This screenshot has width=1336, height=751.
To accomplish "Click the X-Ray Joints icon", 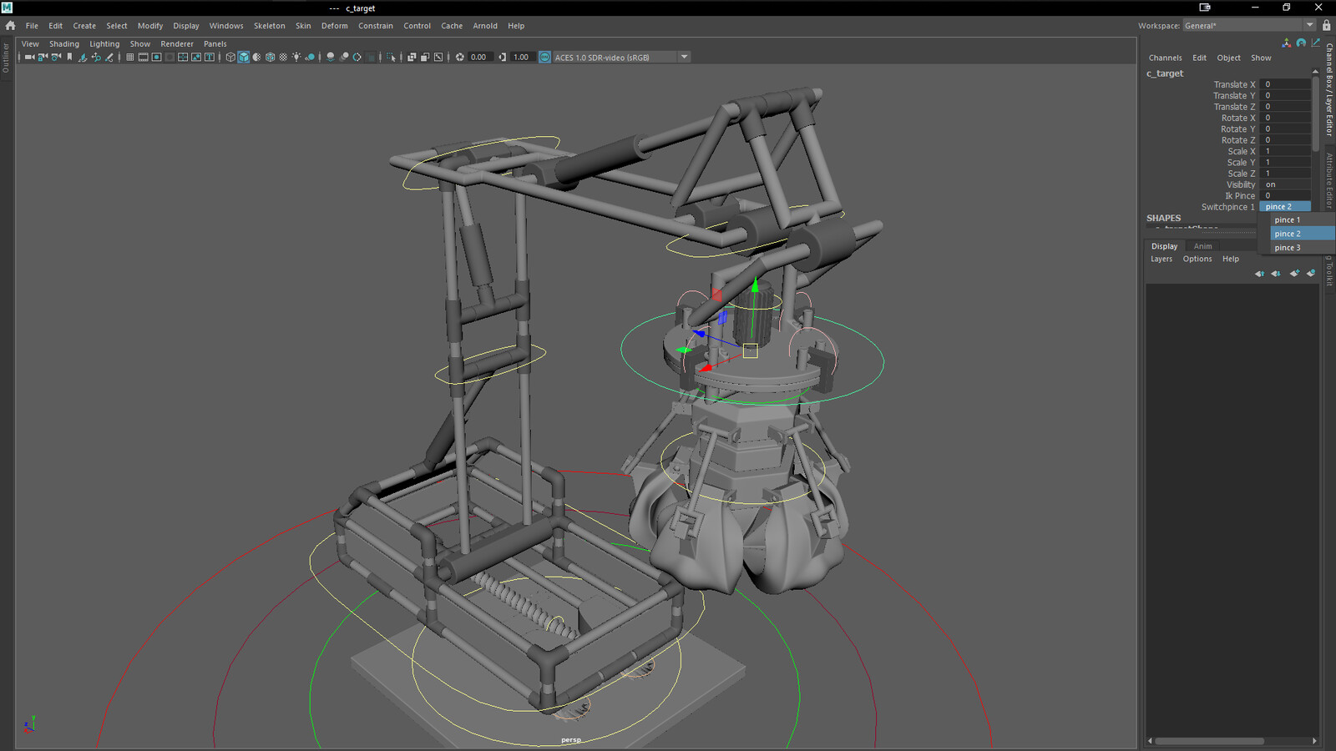I will pos(438,57).
